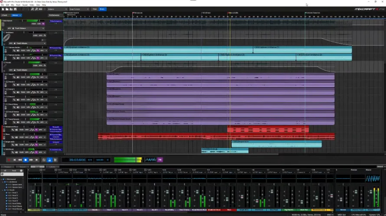
Task: Open the Mix menu
Action: point(12,5)
